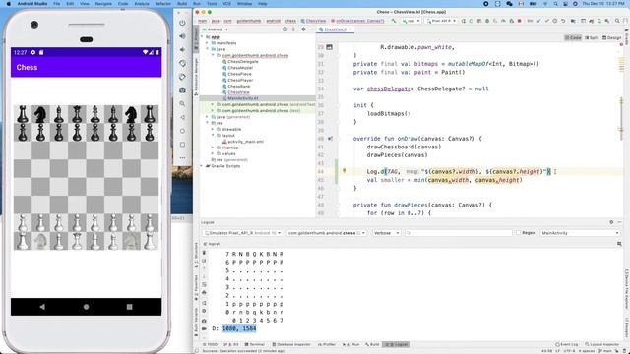Open emulator extended controls three-dots icon
Image resolution: width=630 pixels, height=354 pixels.
point(182,157)
